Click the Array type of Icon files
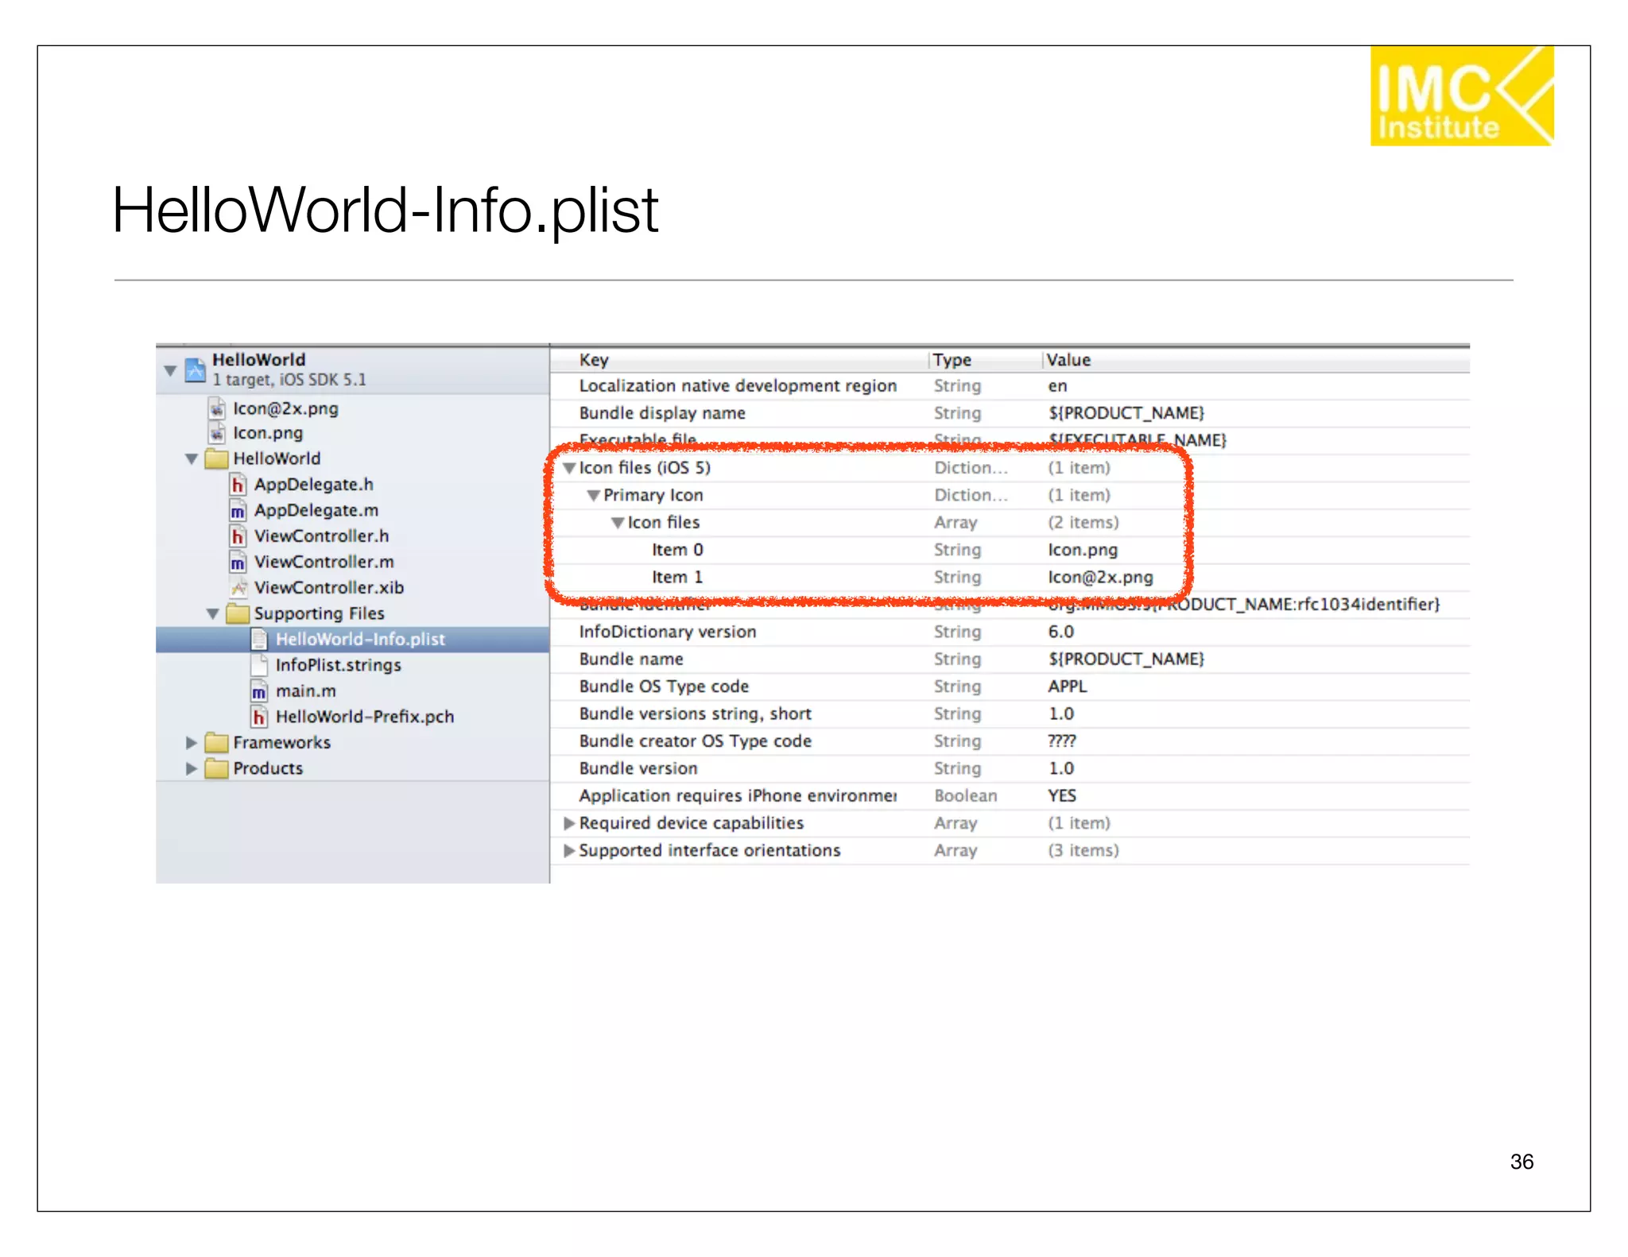 (955, 523)
